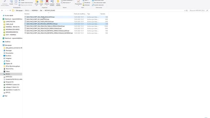Click the Anclar al acceso rápido pin icon
The height and width of the screenshot is (118, 210).
click(x=5, y=1)
